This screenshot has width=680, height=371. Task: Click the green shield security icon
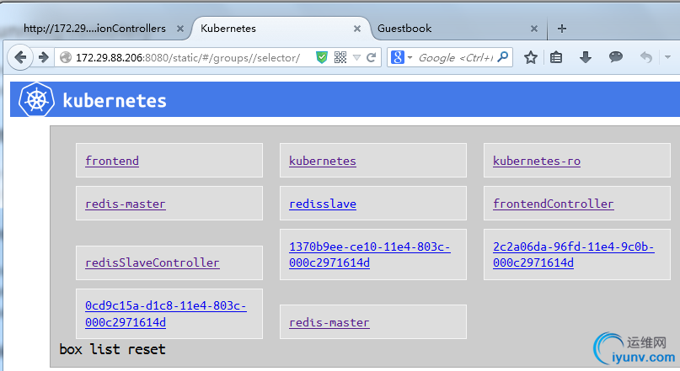tap(322, 57)
